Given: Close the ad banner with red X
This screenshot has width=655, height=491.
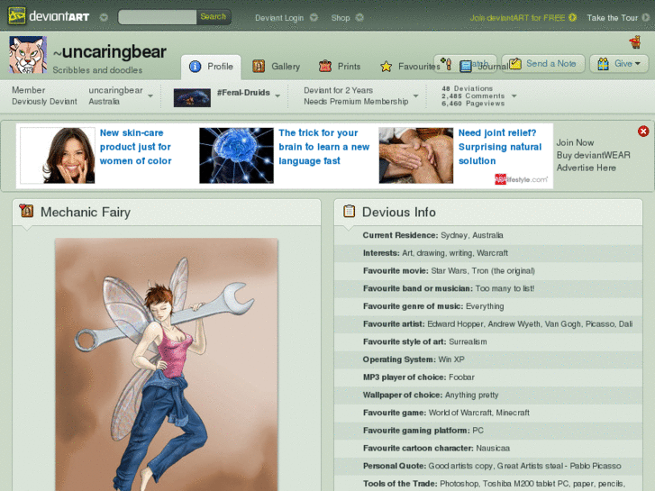Looking at the screenshot, I should pos(643,132).
